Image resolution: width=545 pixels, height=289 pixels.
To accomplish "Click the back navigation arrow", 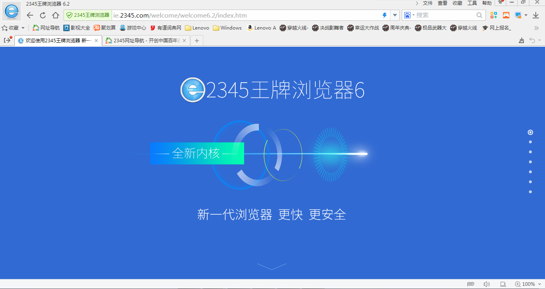I will (x=30, y=15).
